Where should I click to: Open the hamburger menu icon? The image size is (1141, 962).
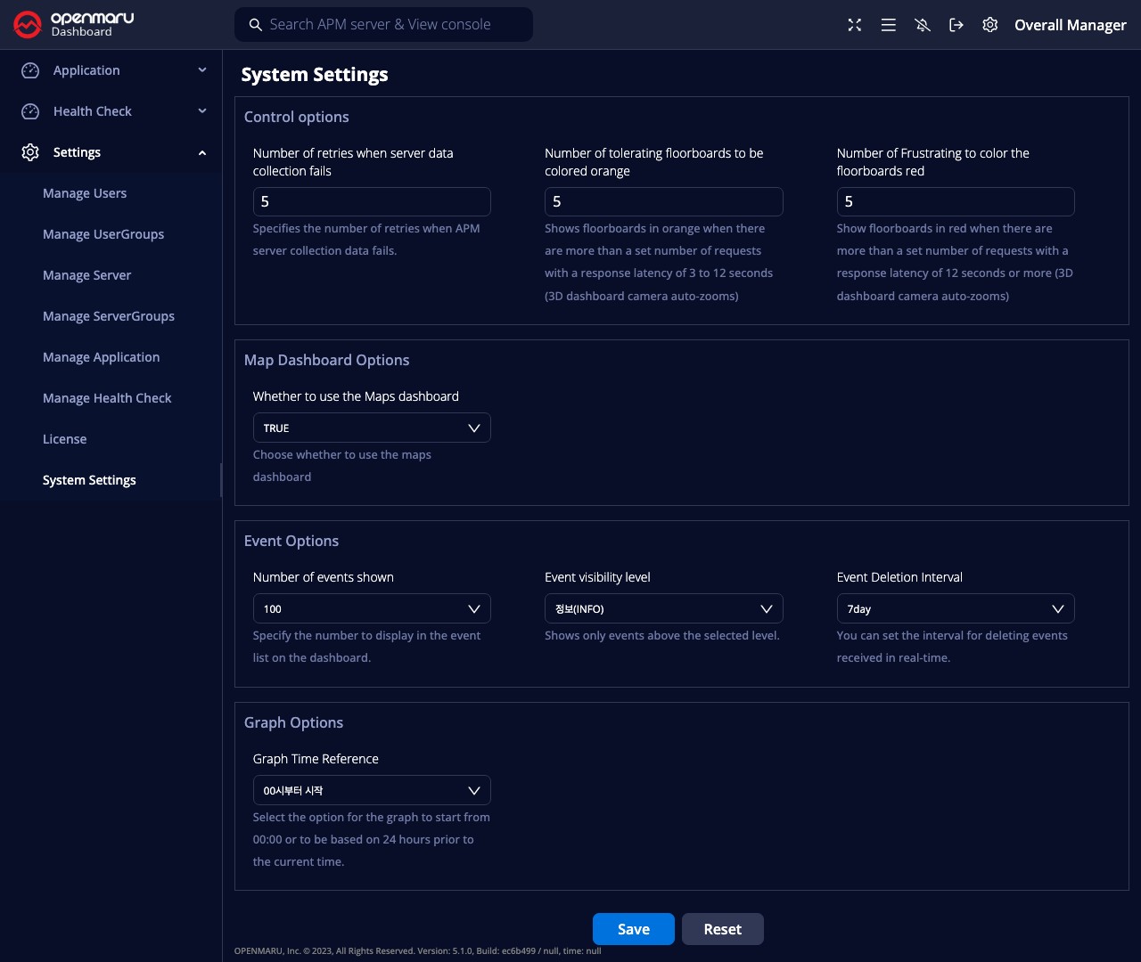tap(888, 25)
